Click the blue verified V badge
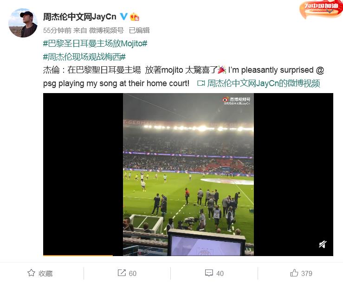Screen dimensions: 343x282 pyautogui.click(x=123, y=16)
